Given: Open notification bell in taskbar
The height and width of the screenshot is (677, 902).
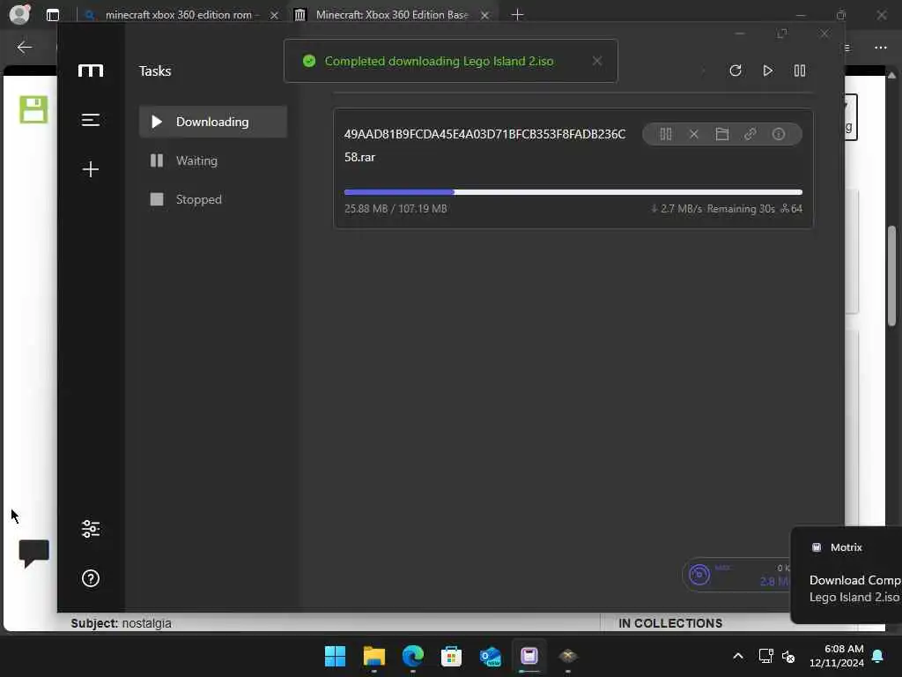Looking at the screenshot, I should 878,656.
